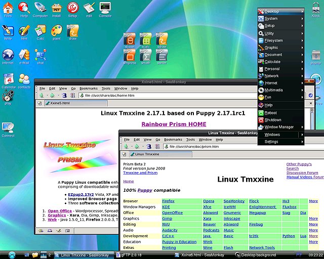Launch the chat desktop icon
The width and height of the screenshot is (324, 259).
tap(40, 55)
